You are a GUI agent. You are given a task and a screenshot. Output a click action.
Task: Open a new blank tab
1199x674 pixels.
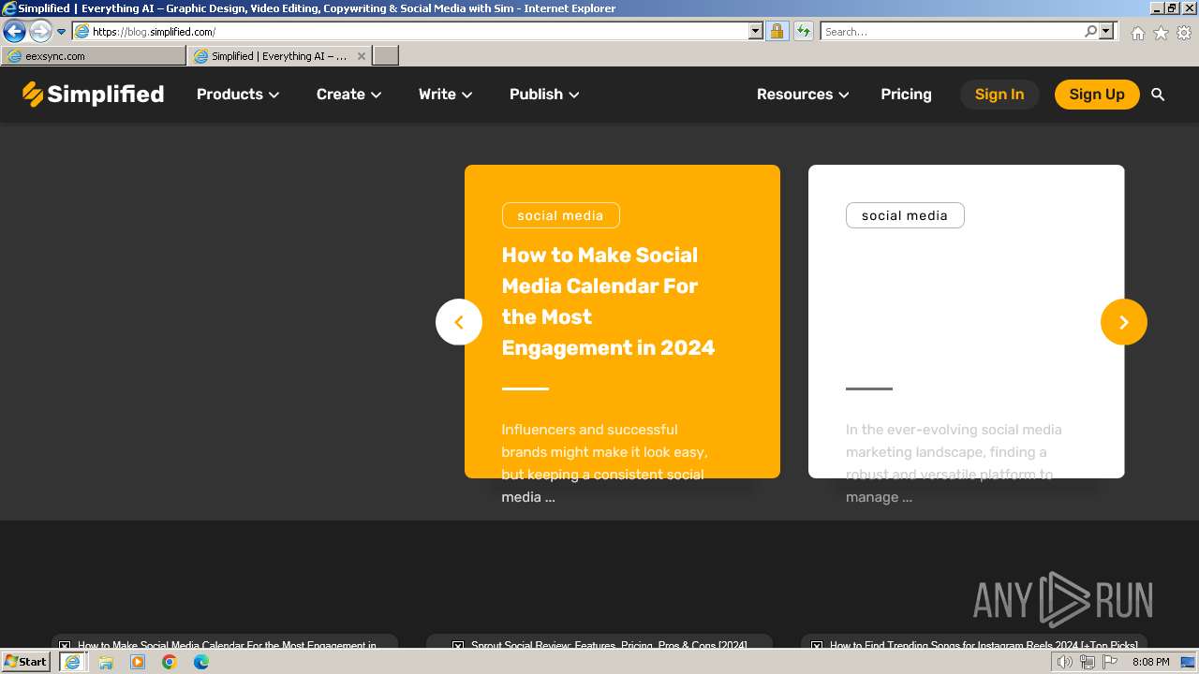[386, 56]
